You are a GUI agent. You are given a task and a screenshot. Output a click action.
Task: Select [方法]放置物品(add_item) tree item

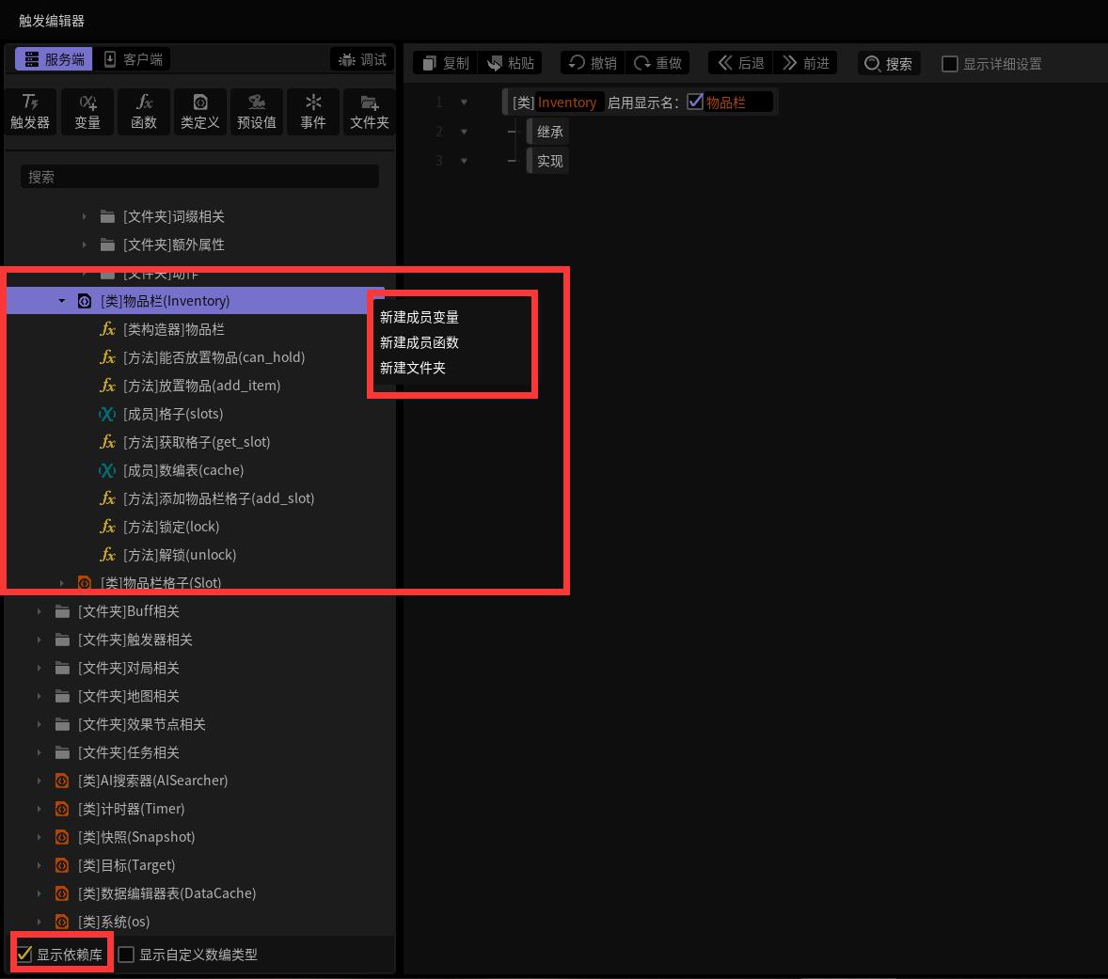(201, 386)
